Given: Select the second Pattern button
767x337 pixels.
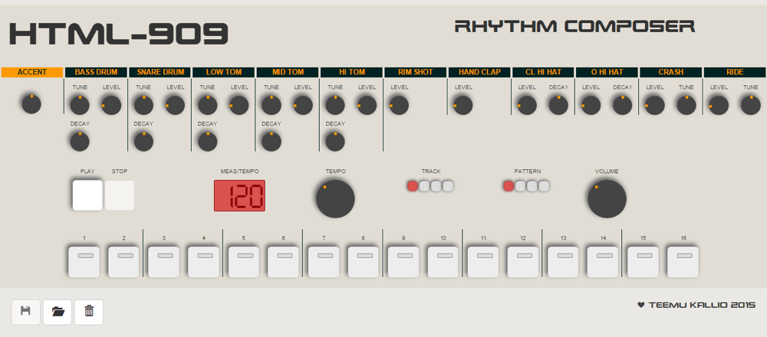Looking at the screenshot, I should pos(520,186).
